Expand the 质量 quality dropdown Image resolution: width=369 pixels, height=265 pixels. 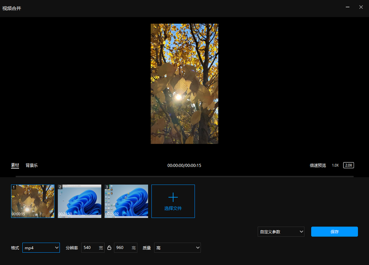coord(177,248)
